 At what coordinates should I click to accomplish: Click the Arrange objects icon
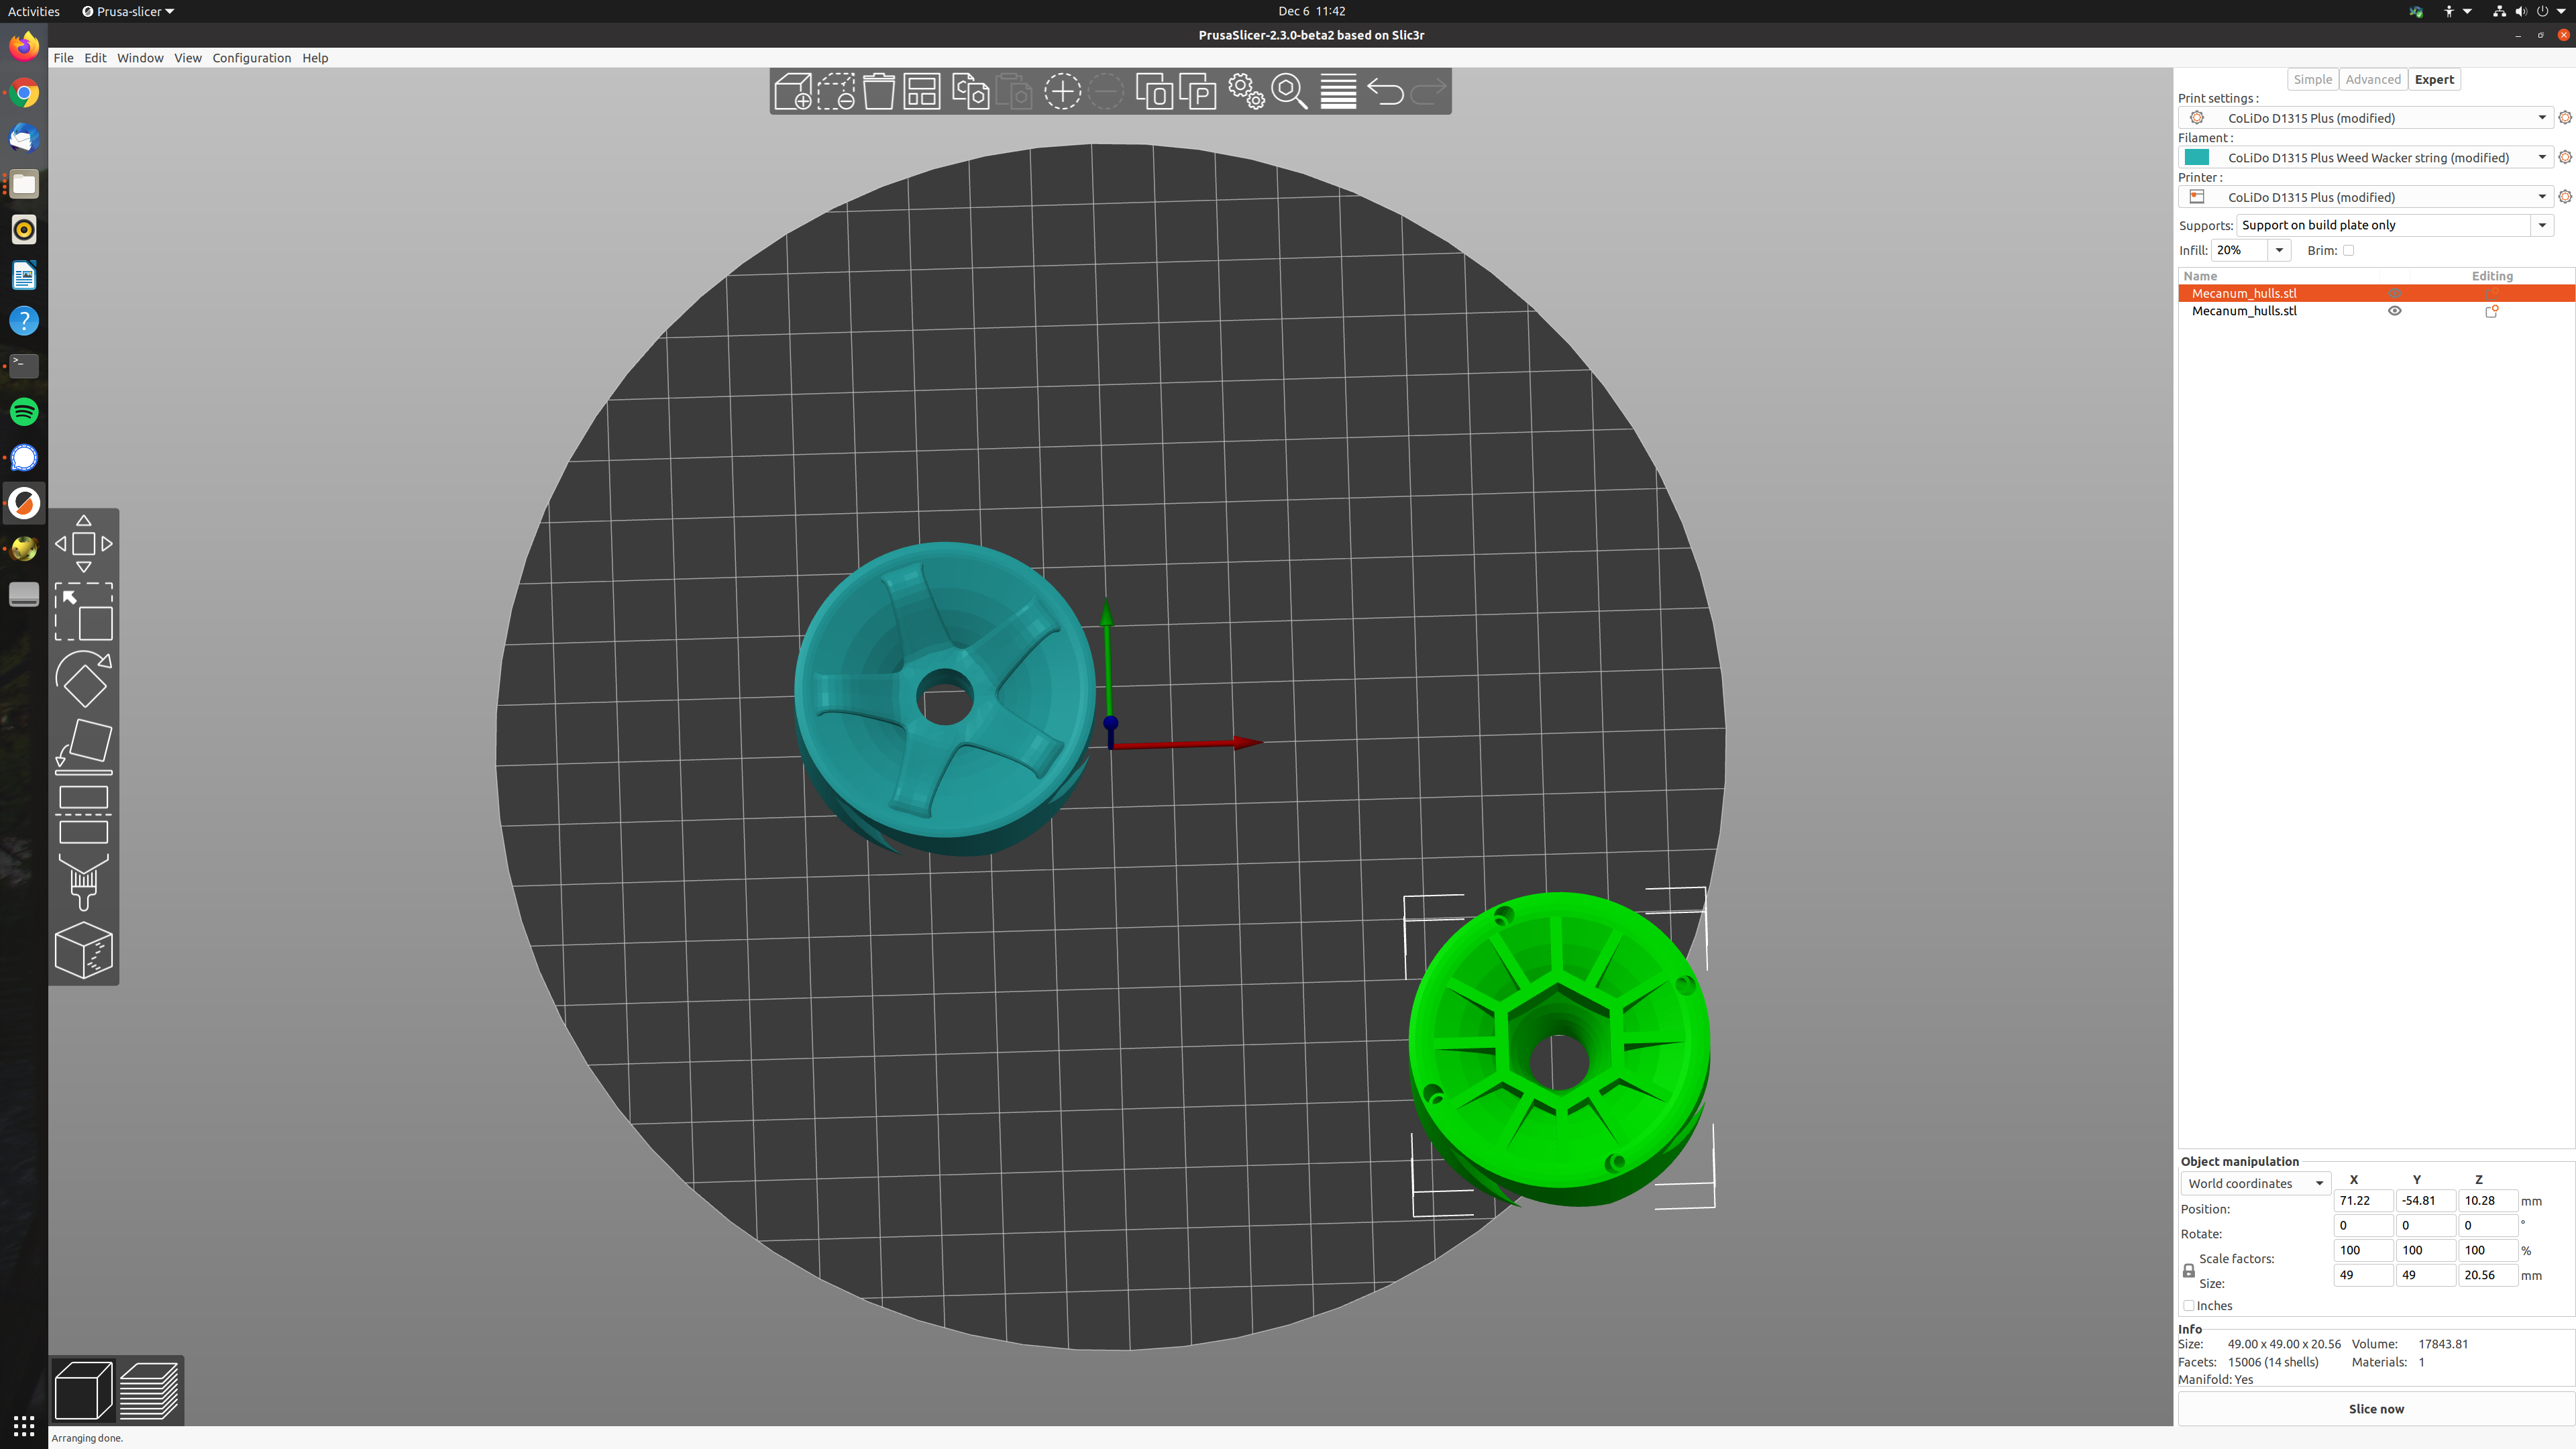coord(922,92)
